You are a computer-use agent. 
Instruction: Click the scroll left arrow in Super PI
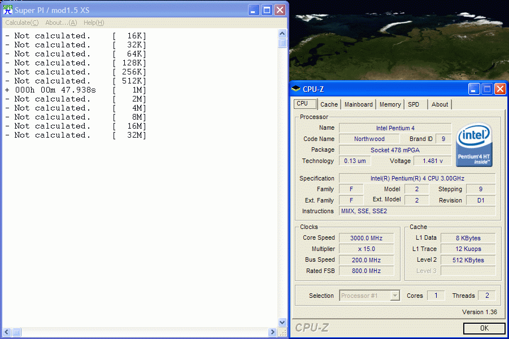tap(6, 332)
